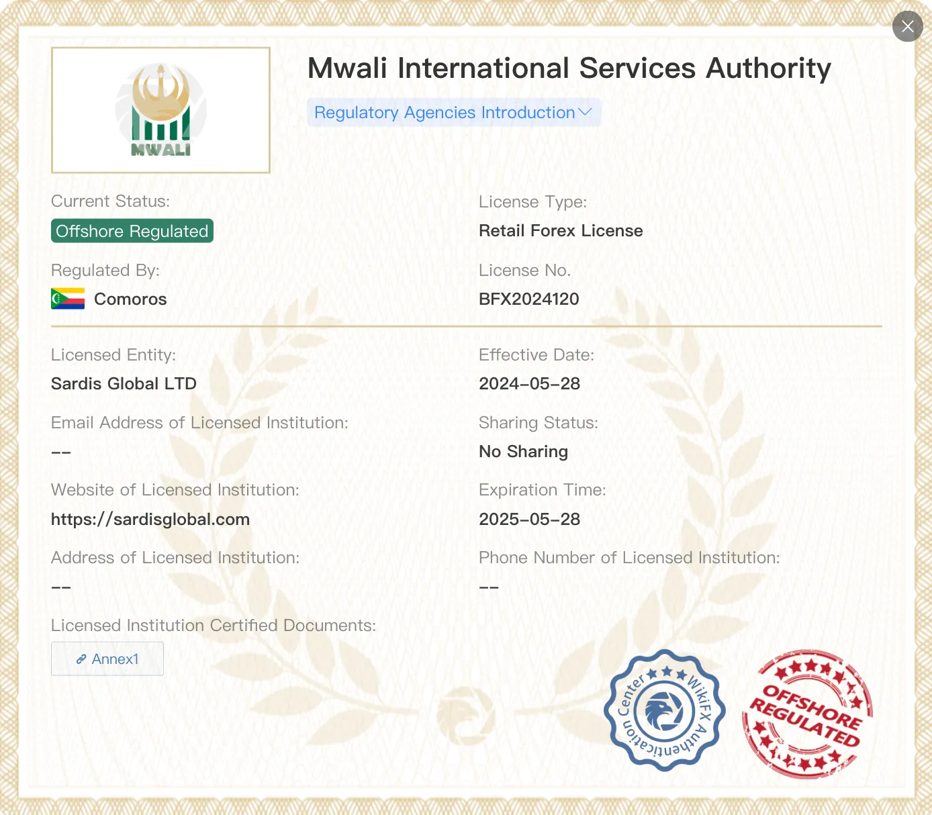Viewport: 932px width, 815px height.
Task: Click the effective date 2024-05-28
Action: click(x=530, y=383)
